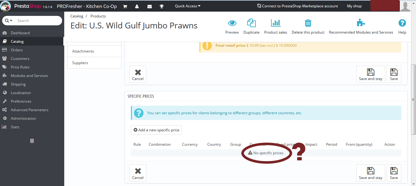Click the specific prices info hint text
The height and width of the screenshot is (186, 416).
point(225,113)
